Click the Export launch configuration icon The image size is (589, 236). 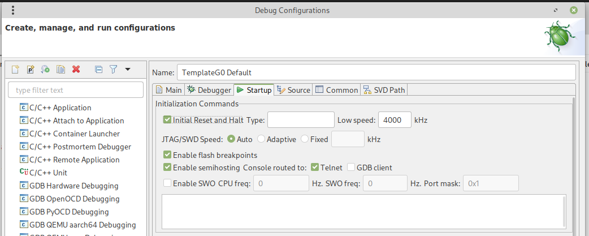46,69
